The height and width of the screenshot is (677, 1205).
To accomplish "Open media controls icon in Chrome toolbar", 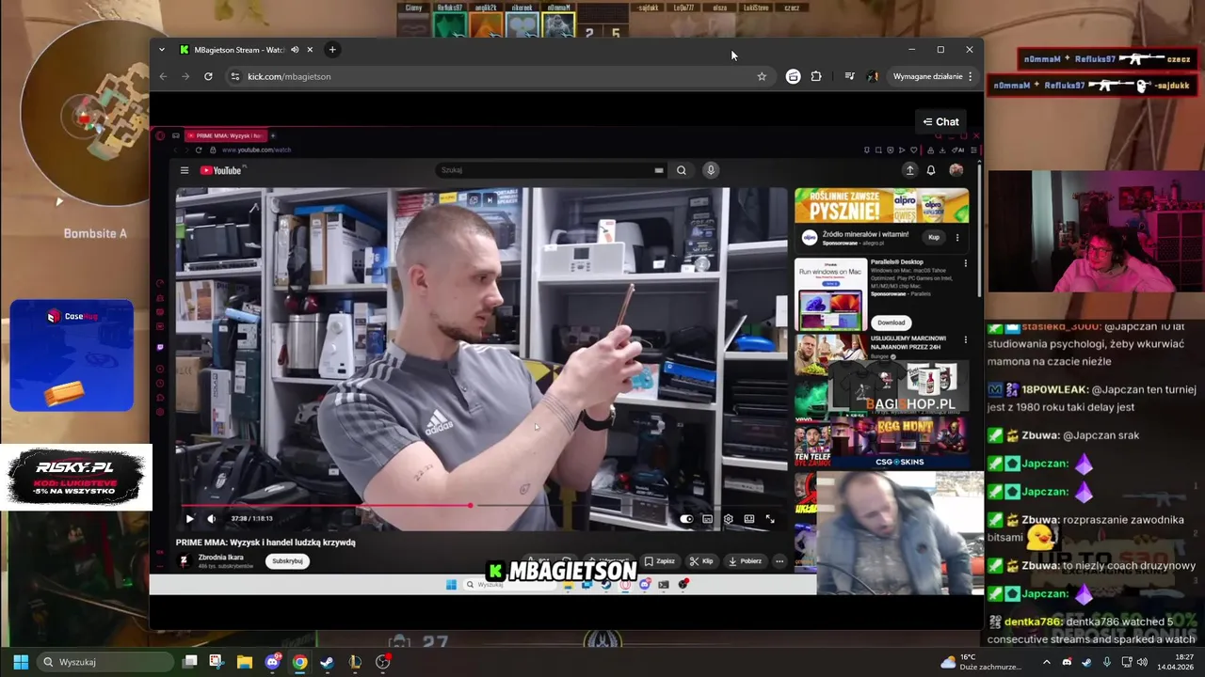I will point(849,76).
